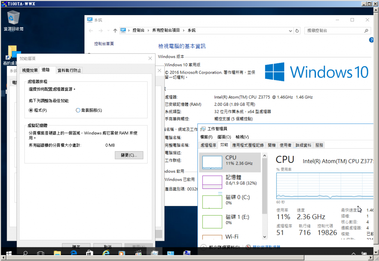Click the 變更(C)... button
Viewport: 379px width, 261px height.
coord(129,155)
